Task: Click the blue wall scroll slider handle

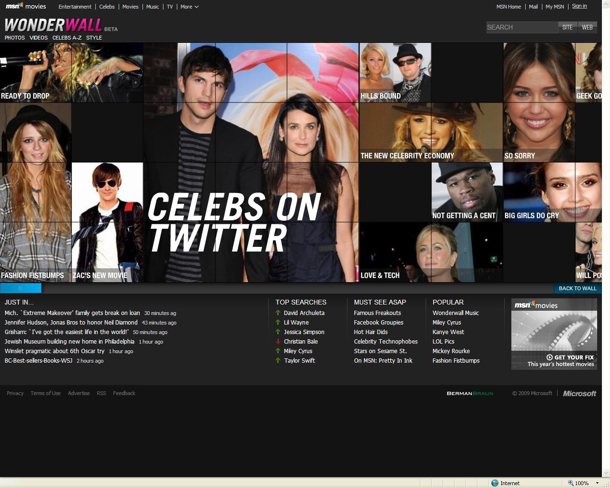Action: (x=21, y=288)
